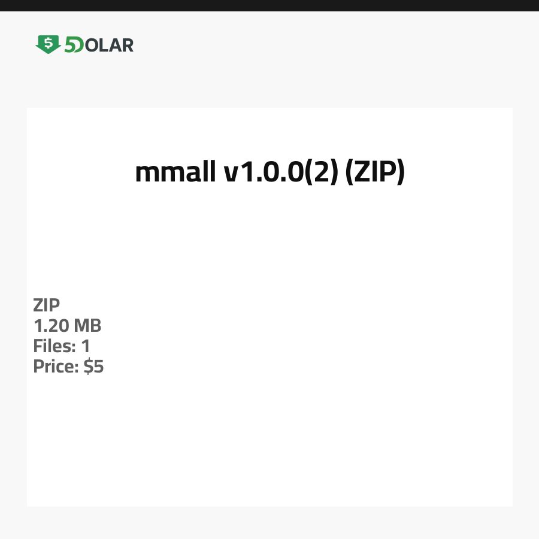The image size is (539, 539).
Task: Click the gray page background below the card
Action: coord(269,523)
